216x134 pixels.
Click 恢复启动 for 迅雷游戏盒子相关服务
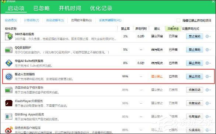point(195,90)
